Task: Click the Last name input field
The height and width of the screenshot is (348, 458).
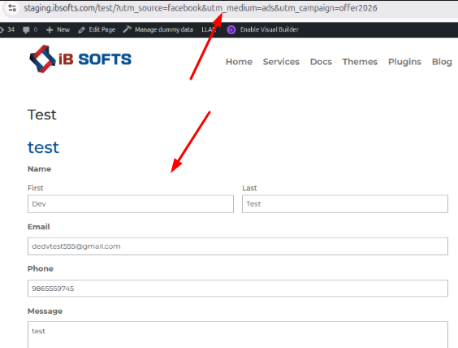Action: coord(345,204)
